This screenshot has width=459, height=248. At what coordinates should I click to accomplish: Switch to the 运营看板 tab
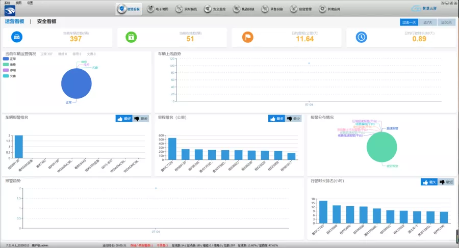pyautogui.click(x=14, y=21)
